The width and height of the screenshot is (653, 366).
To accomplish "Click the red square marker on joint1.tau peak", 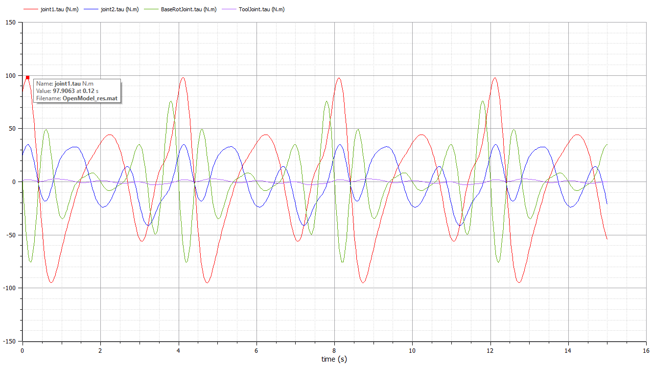I will click(x=27, y=77).
